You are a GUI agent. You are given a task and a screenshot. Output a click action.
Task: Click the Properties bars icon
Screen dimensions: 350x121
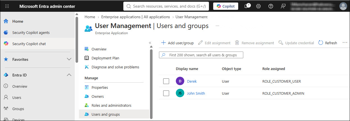coord(87,87)
